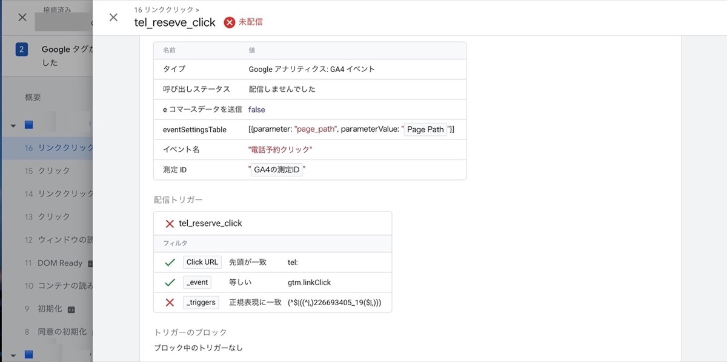Close the Tag Assistant sidebar with the X
The image size is (727, 362).
click(22, 18)
